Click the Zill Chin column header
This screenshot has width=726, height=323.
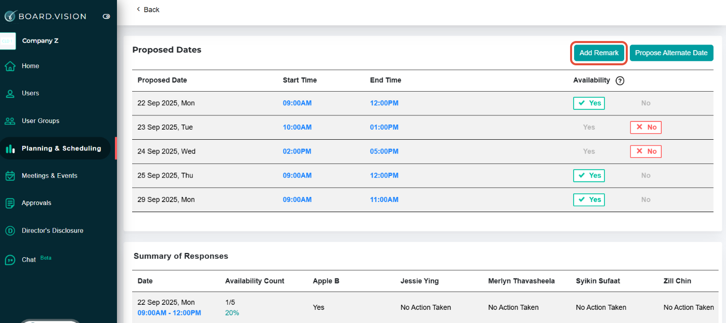pyautogui.click(x=677, y=281)
